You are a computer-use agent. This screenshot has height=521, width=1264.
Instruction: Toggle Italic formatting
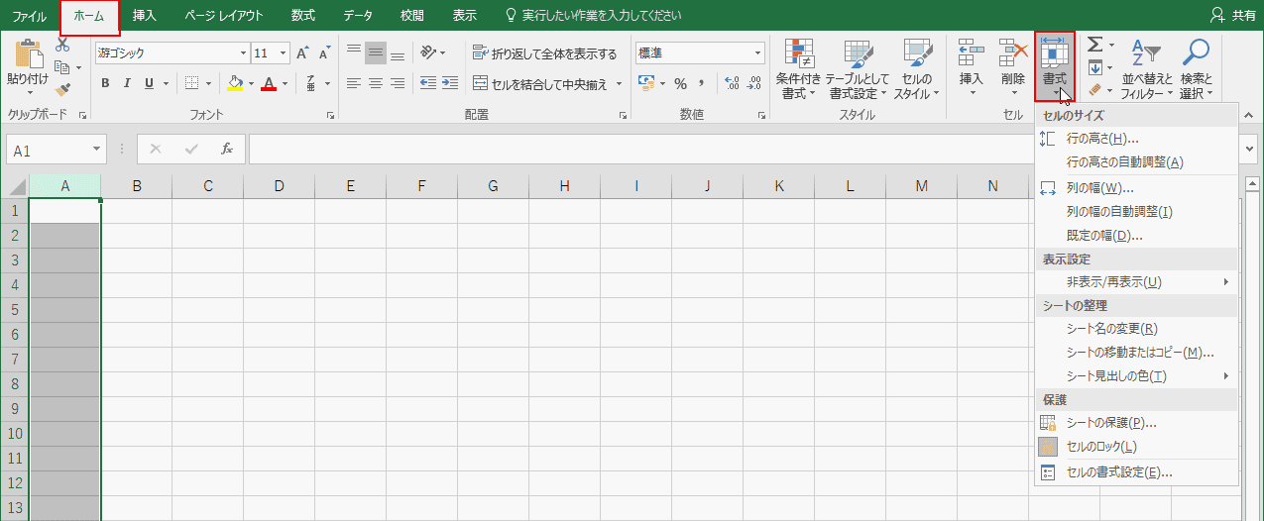tap(127, 83)
